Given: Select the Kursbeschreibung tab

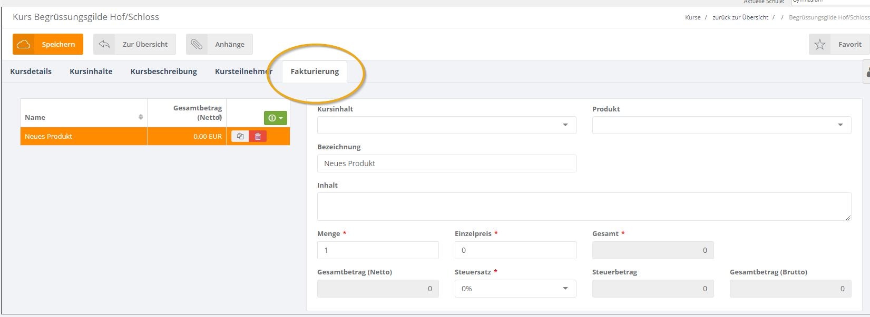Looking at the screenshot, I should coord(164,71).
